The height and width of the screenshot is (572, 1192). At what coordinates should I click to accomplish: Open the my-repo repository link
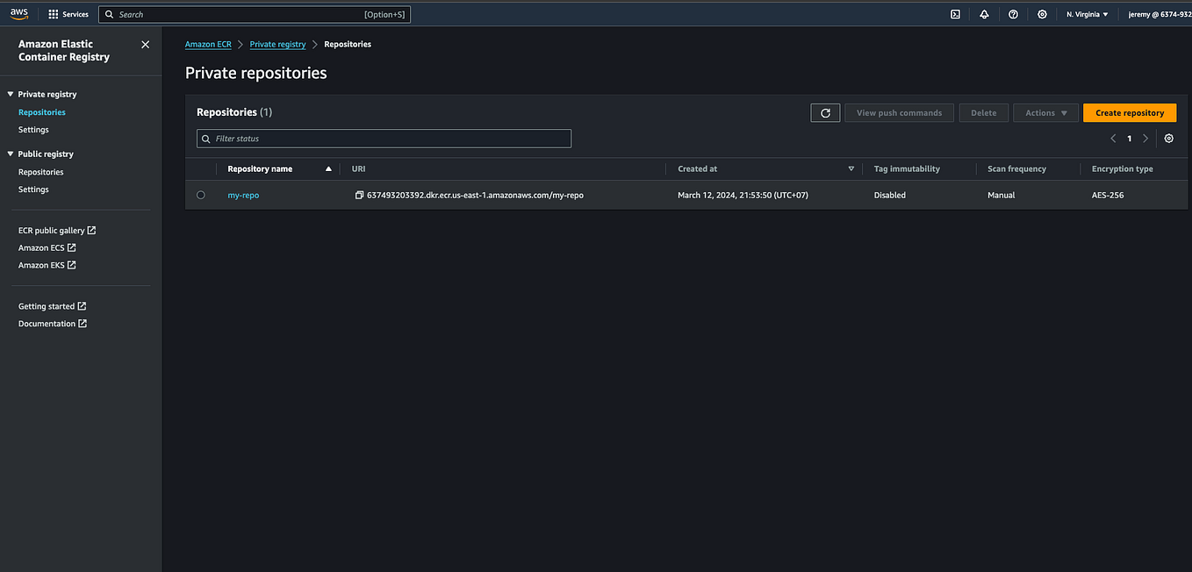243,195
